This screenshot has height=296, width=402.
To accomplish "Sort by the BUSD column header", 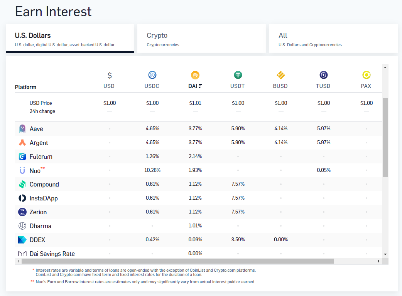I will tap(280, 86).
